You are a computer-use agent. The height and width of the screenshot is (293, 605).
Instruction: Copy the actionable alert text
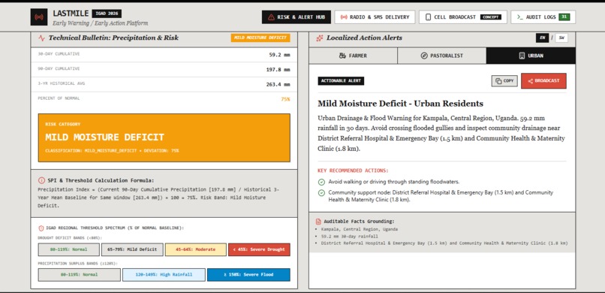coord(504,81)
